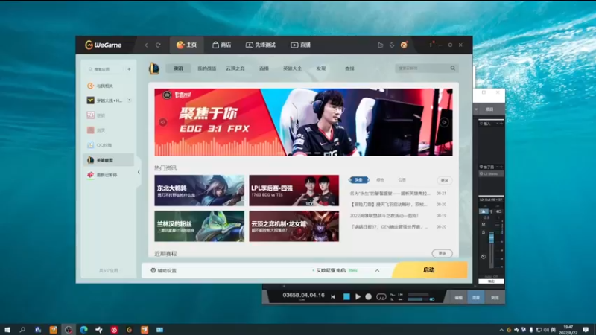Image resolution: width=596 pixels, height=335 pixels.
Task: Select the 资讯 news tab
Action: pos(178,68)
